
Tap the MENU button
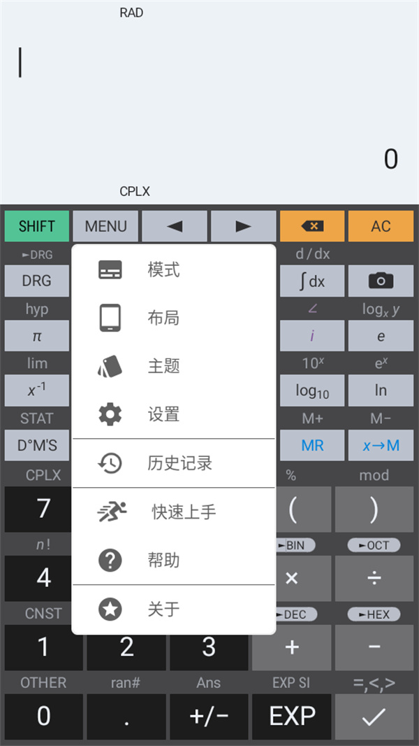[105, 226]
